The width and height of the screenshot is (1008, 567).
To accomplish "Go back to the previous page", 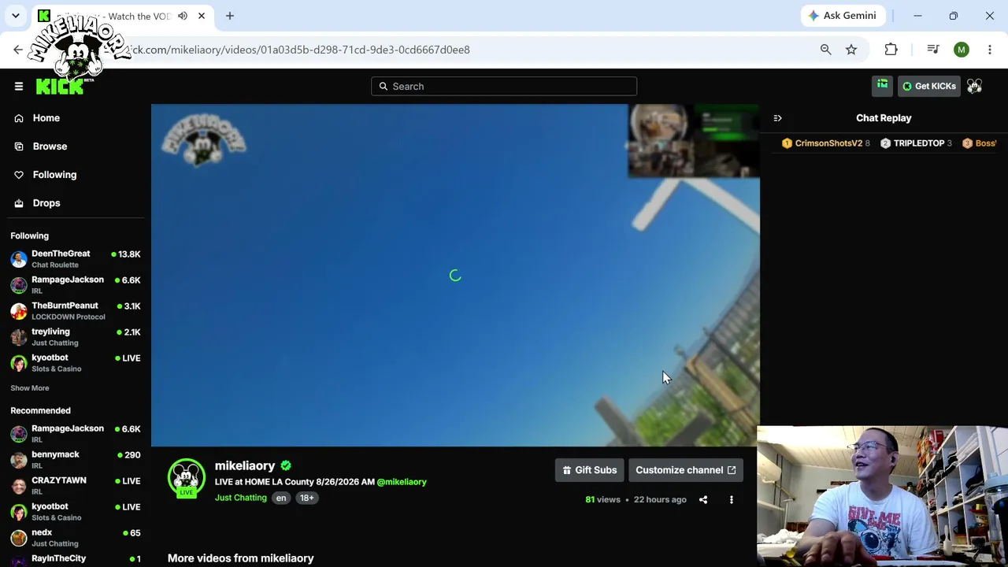I will coord(18,50).
